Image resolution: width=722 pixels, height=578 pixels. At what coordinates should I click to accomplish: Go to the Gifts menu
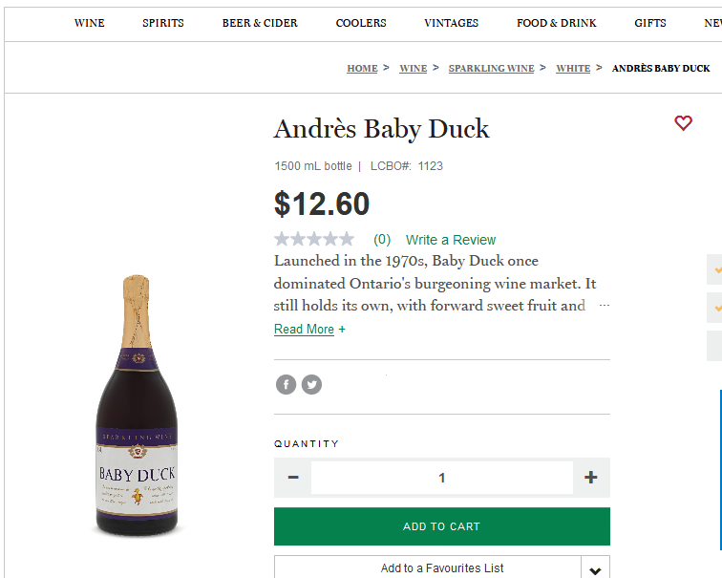[x=650, y=23]
